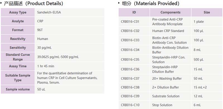
Task: Click the Components column header
Action: (171, 12)
